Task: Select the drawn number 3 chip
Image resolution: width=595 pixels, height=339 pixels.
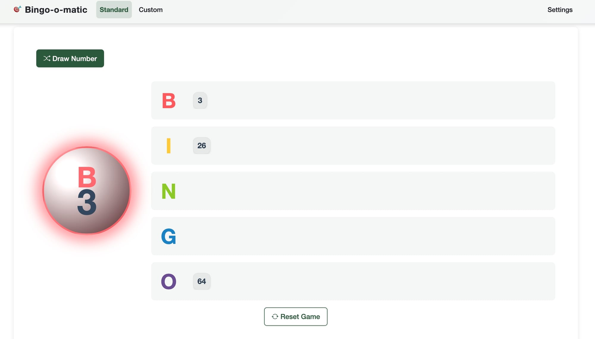Action: (200, 100)
